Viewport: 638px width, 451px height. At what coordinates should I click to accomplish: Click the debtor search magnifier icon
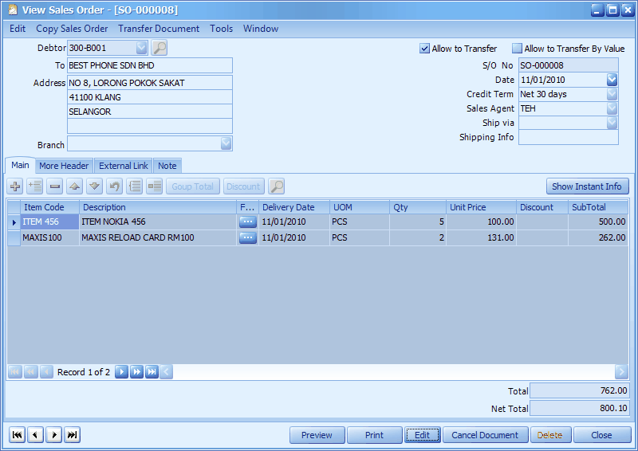(159, 48)
